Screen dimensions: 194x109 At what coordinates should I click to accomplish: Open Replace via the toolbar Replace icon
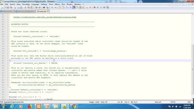(47, 7)
